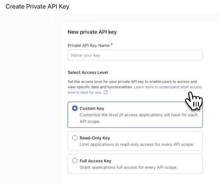
Task: Click the Private API Key Name label
Action: point(88,45)
